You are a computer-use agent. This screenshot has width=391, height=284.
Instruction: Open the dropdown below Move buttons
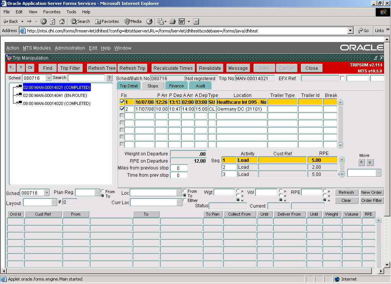tap(378, 173)
